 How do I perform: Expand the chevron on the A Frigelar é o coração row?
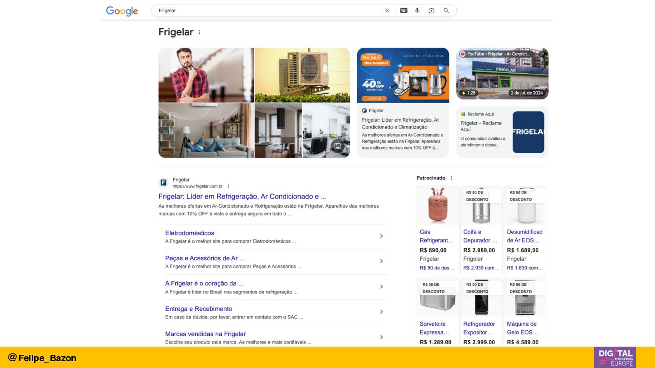point(382,287)
